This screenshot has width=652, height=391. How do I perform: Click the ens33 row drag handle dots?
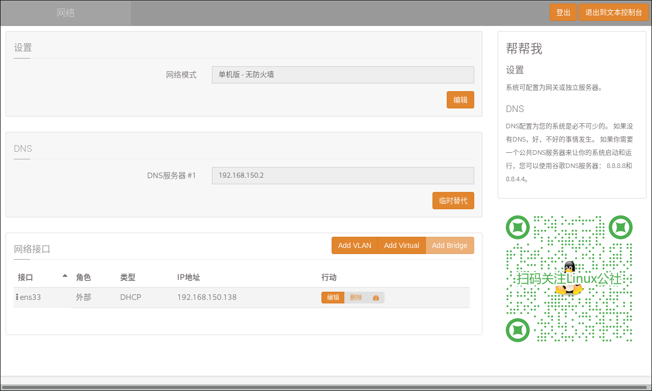click(x=17, y=297)
